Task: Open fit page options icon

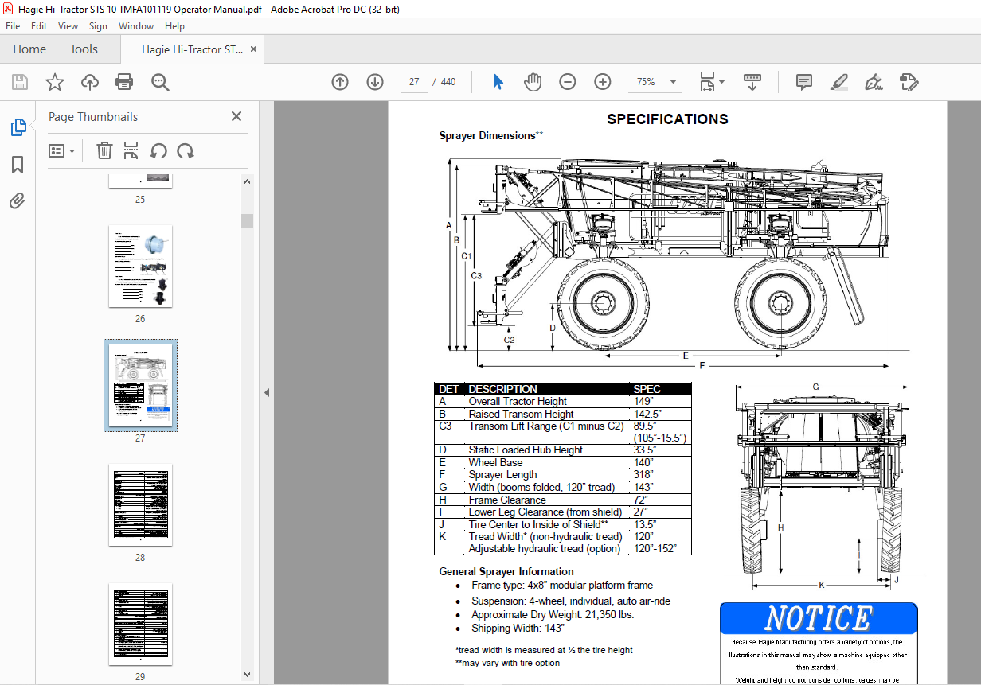Action: coord(711,82)
